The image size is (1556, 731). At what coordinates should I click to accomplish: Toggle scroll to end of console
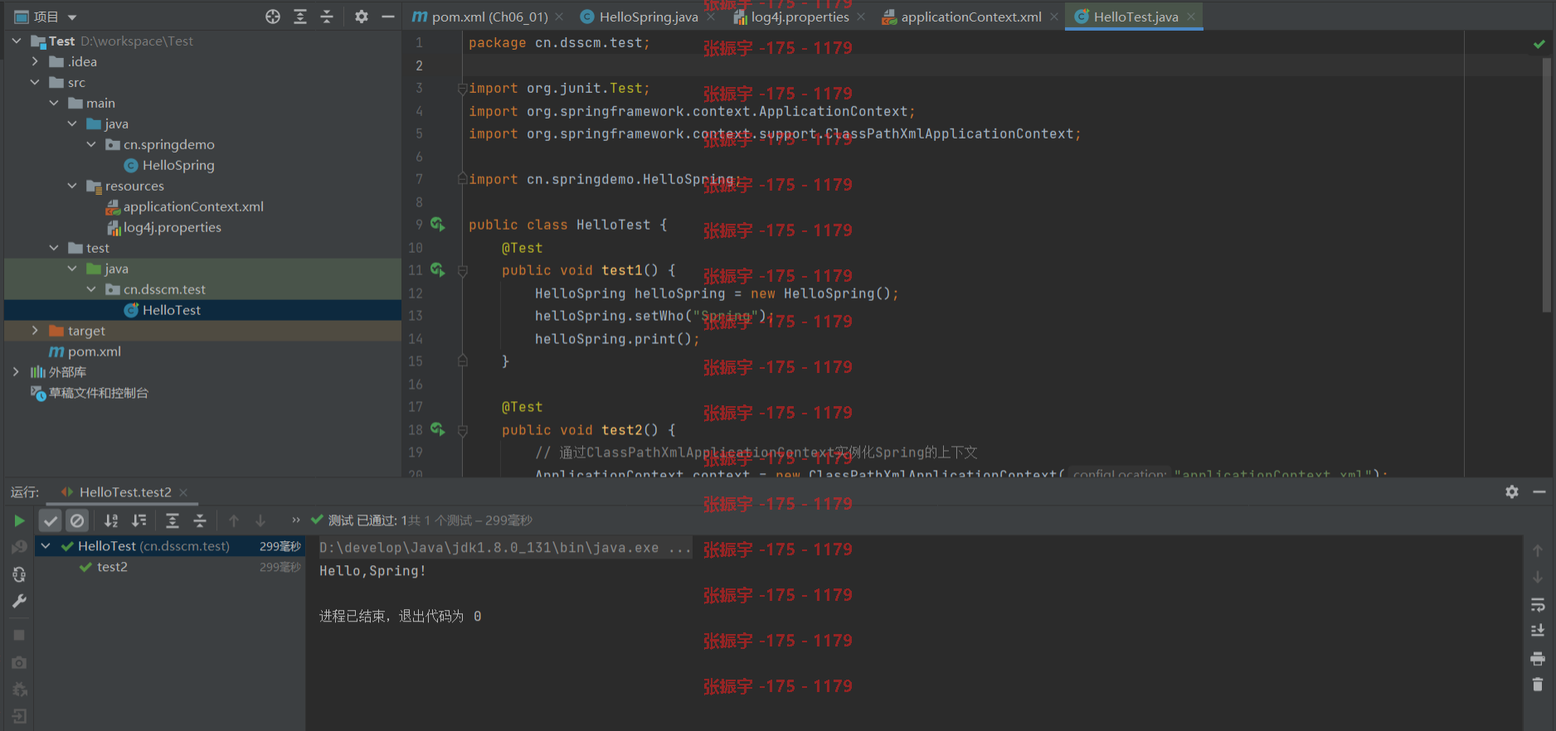[x=1538, y=631]
